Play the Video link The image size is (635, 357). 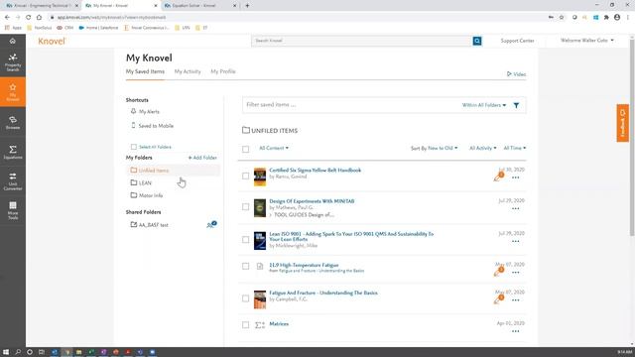click(516, 74)
